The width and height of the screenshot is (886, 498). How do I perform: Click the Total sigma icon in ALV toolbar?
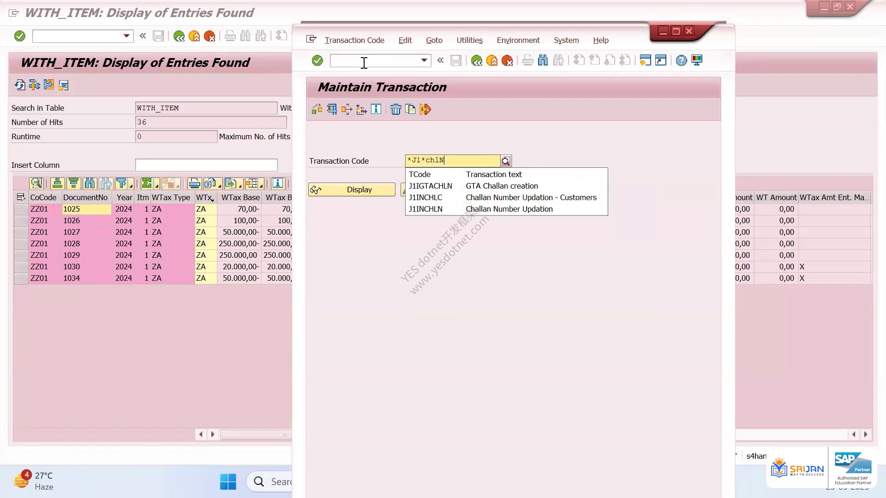point(147,184)
